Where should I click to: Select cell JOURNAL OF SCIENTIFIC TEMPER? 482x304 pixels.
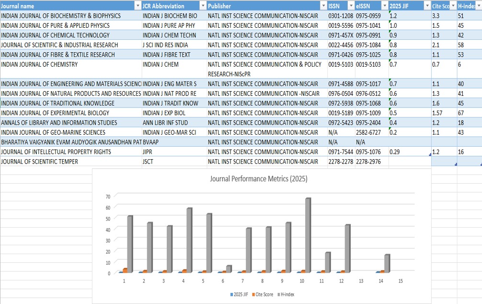[71, 162]
